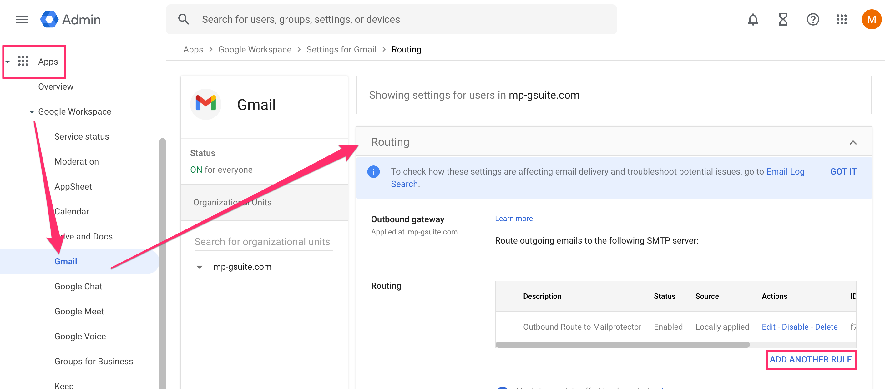Viewport: 885px width, 389px height.
Task: Delete the Outbound Route to Mailprotector rule
Action: 826,327
